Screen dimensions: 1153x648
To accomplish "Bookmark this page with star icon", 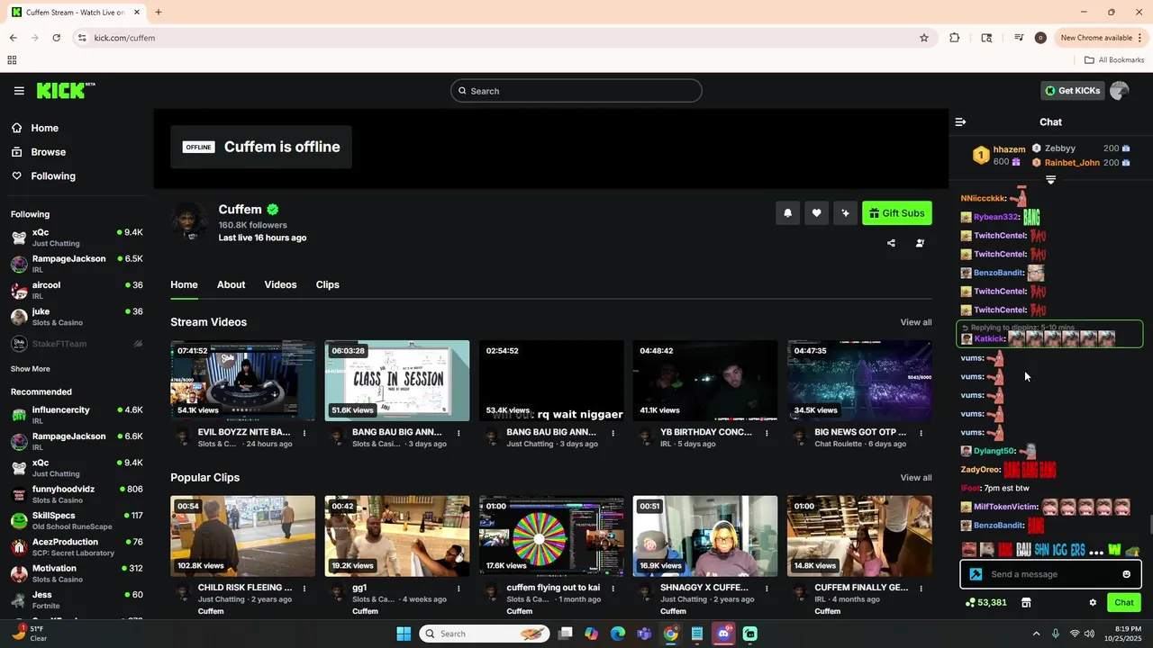I will point(923,38).
